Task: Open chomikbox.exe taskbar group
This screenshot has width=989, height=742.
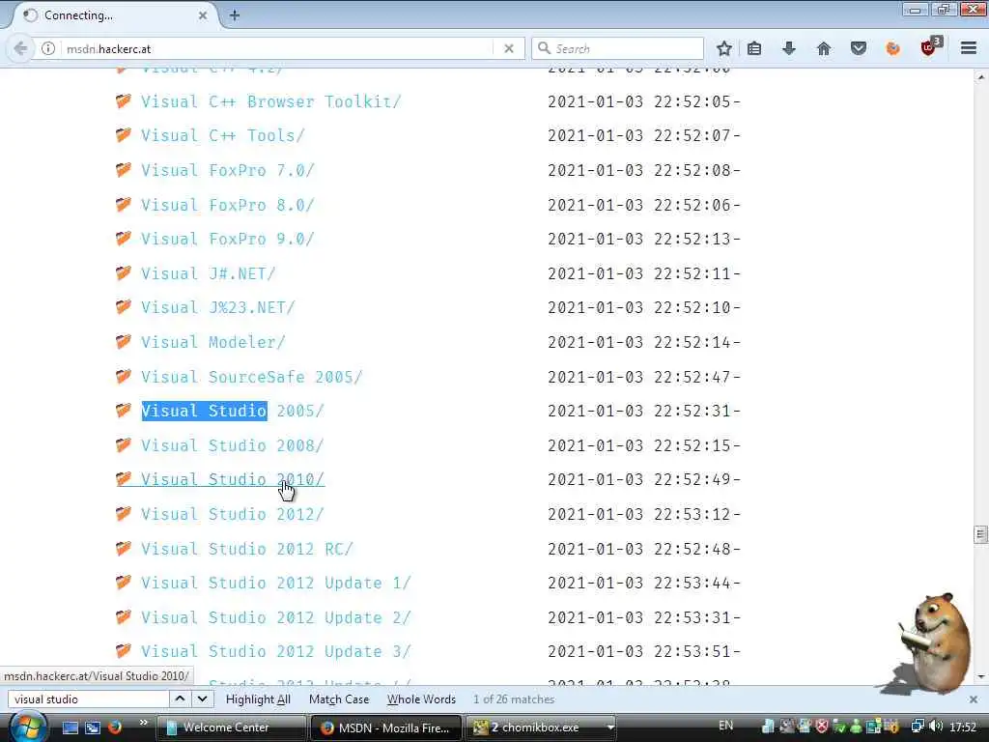Action: pos(543,728)
